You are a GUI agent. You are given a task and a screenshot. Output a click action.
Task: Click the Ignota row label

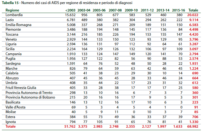pos(11,121)
